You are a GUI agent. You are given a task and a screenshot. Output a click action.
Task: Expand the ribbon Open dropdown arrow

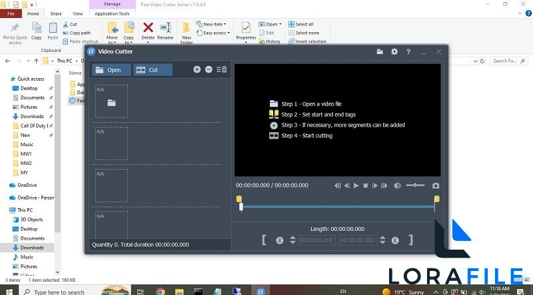(280, 24)
